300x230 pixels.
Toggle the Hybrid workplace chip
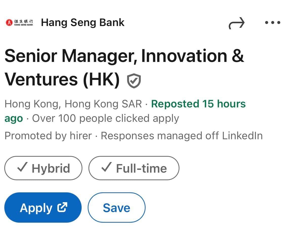[x=43, y=168]
